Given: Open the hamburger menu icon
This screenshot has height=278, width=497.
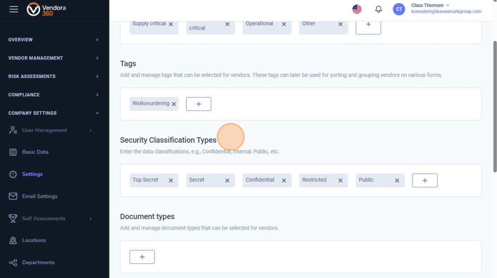Looking at the screenshot, I should [14, 9].
